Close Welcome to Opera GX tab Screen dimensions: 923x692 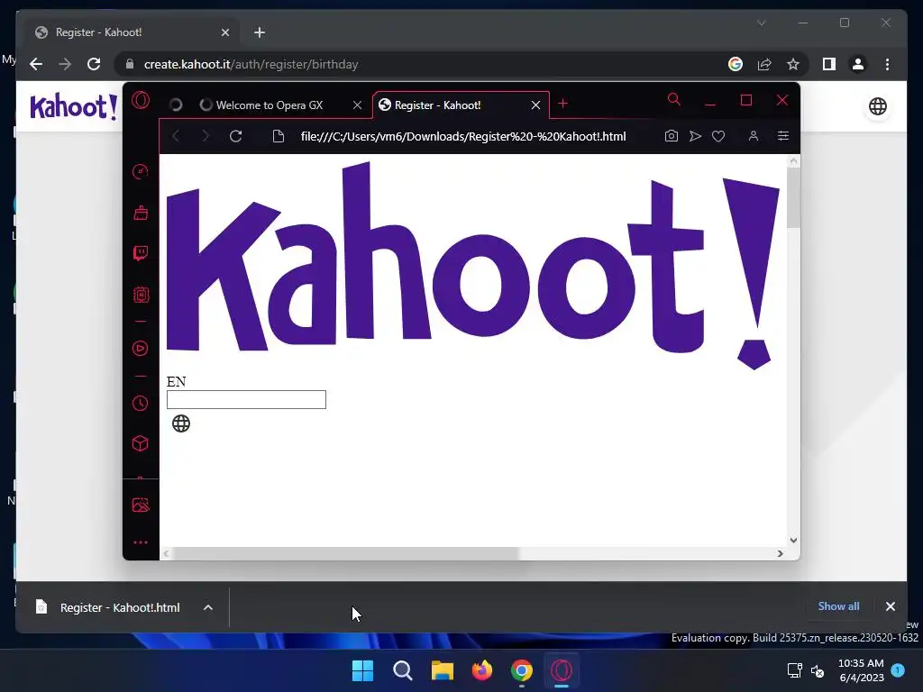tap(357, 105)
